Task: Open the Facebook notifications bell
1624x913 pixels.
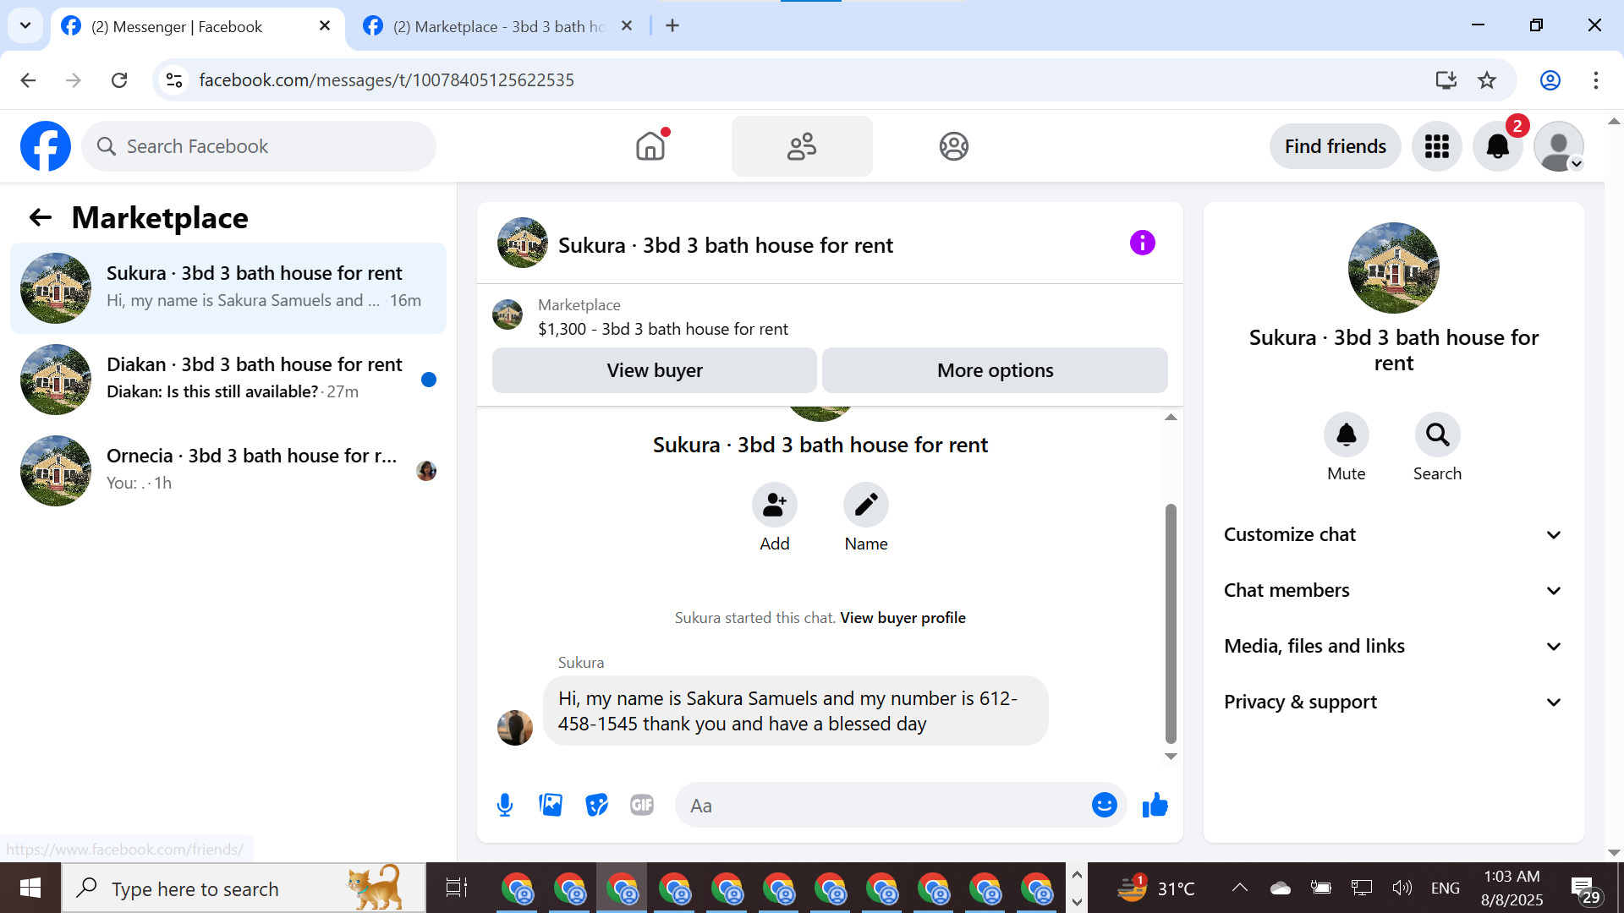Action: coord(1497,146)
